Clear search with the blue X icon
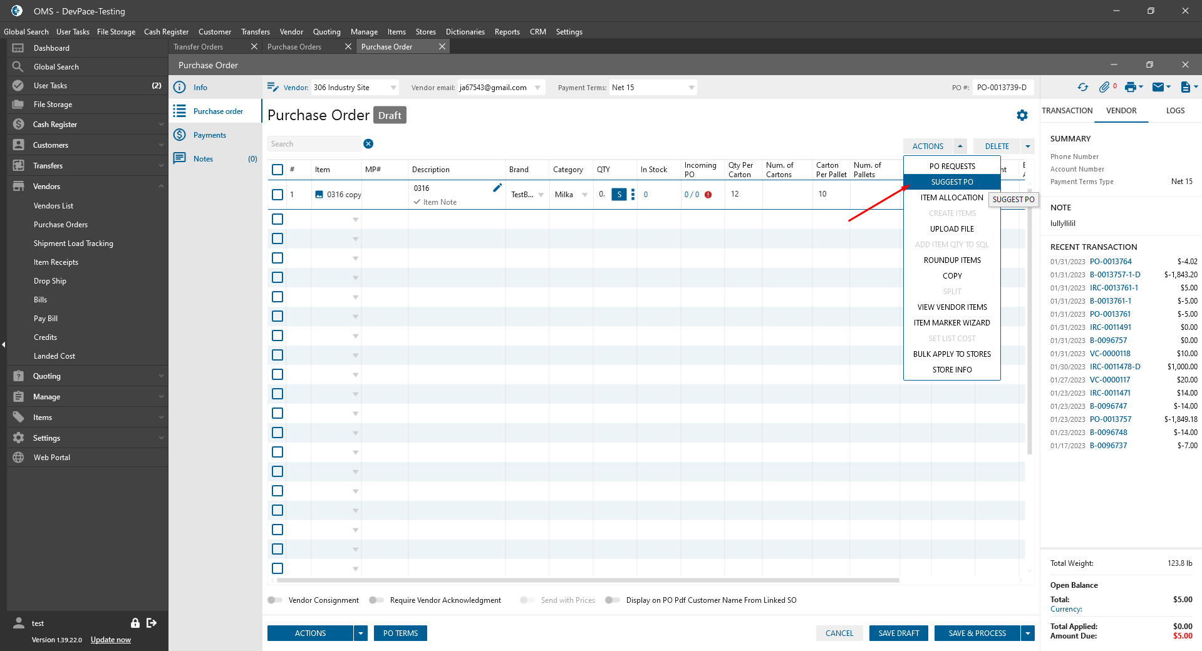 (x=368, y=144)
